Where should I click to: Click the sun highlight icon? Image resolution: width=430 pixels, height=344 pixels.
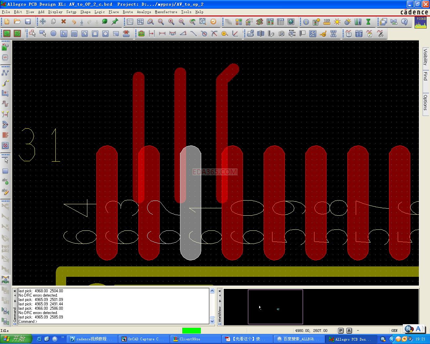337,22
